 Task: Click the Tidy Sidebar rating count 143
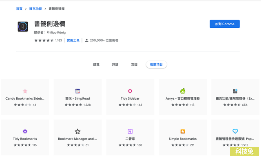(x=139, y=105)
